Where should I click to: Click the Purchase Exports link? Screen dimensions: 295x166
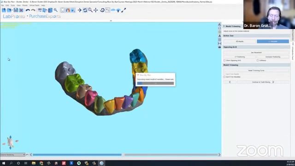coord(45,17)
